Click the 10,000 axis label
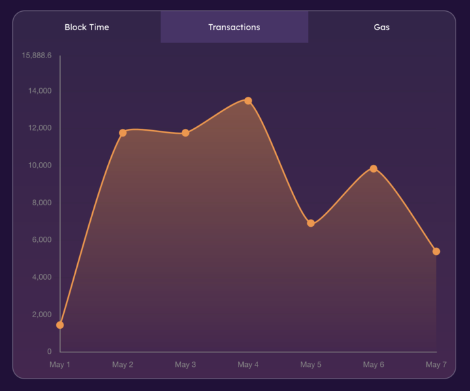The image size is (470, 391). 40,165
